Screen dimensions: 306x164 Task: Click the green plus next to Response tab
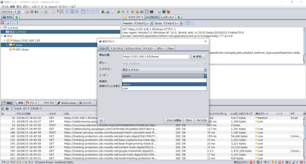coord(179,17)
